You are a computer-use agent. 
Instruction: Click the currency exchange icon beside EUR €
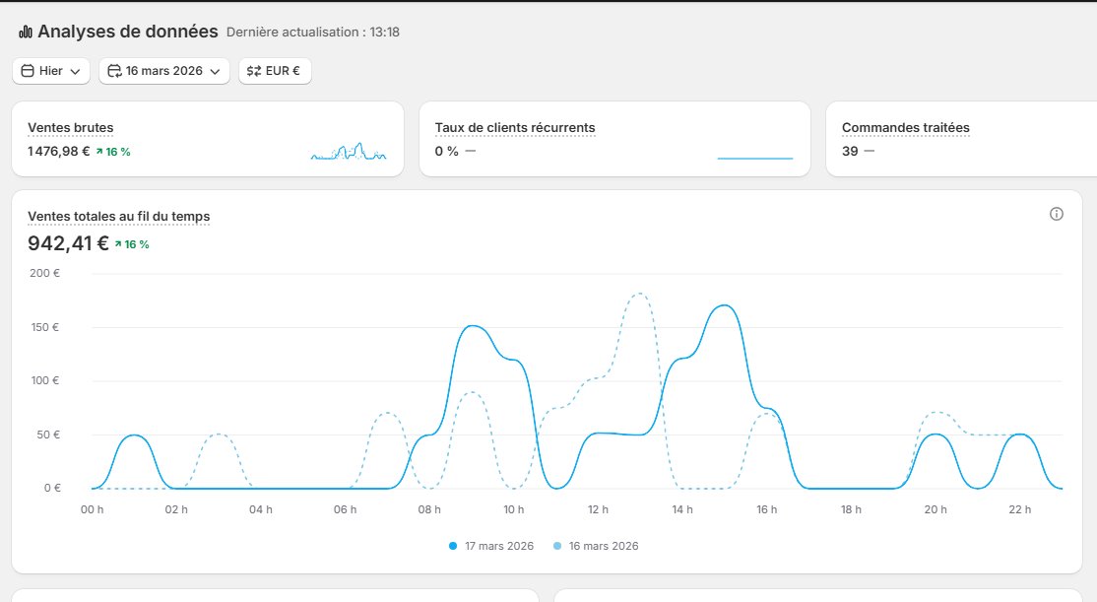tap(254, 71)
